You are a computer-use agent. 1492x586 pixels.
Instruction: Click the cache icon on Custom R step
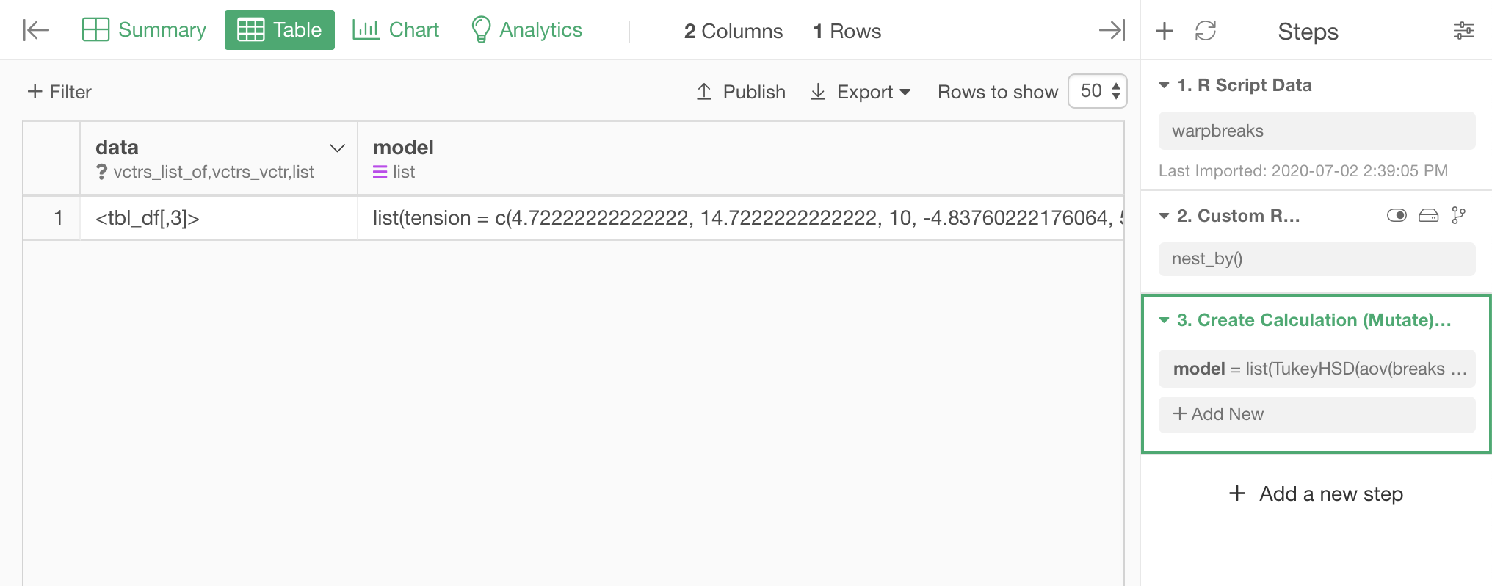pos(1428,215)
